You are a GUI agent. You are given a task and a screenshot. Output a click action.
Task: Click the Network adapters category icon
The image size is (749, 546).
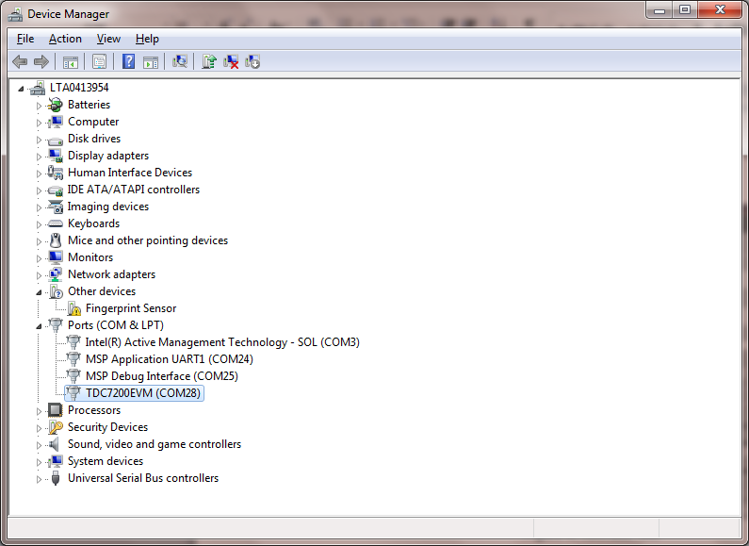pos(56,274)
